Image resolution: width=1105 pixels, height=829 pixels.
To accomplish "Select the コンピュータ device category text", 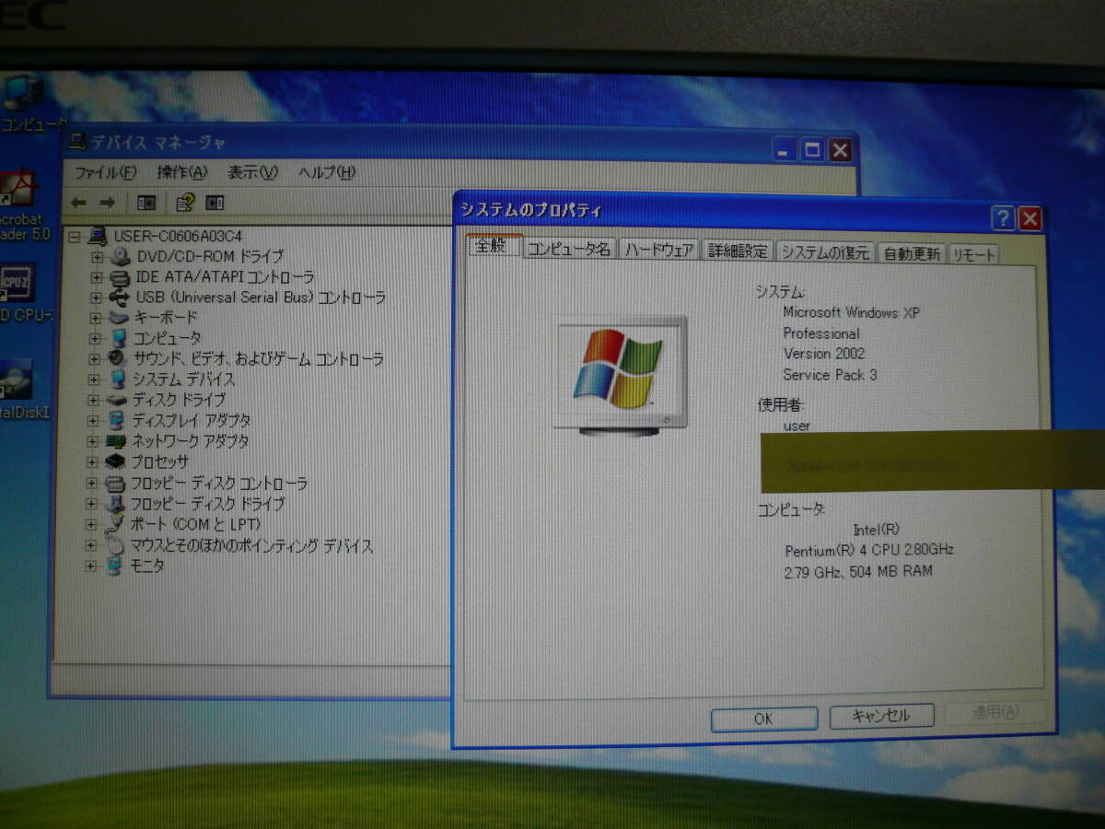I will click(167, 338).
